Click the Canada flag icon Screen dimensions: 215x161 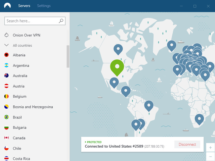tap(6, 138)
